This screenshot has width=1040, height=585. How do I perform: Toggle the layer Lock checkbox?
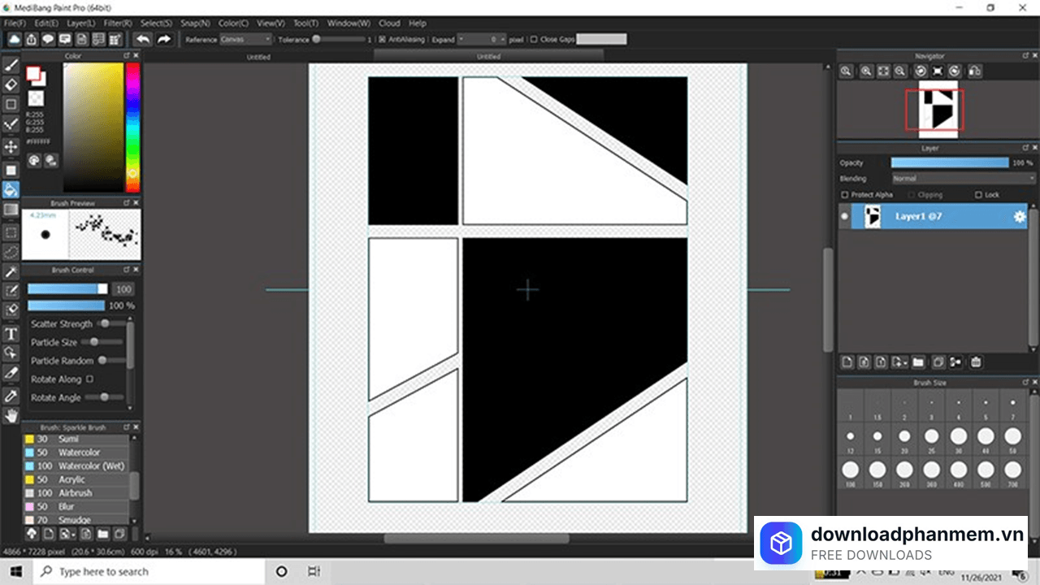978,195
